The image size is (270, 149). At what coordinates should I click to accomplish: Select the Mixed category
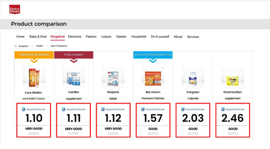178,37
